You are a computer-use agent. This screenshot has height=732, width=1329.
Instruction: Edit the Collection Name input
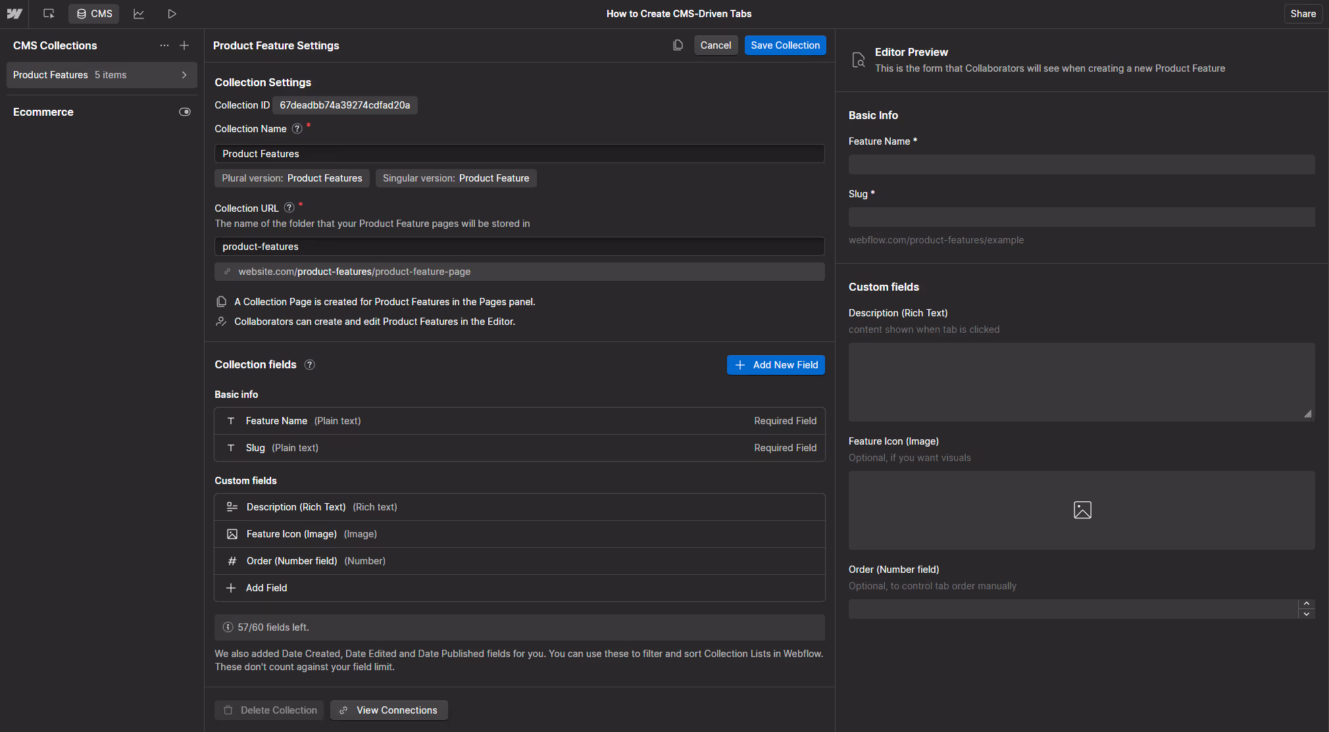[x=519, y=154]
